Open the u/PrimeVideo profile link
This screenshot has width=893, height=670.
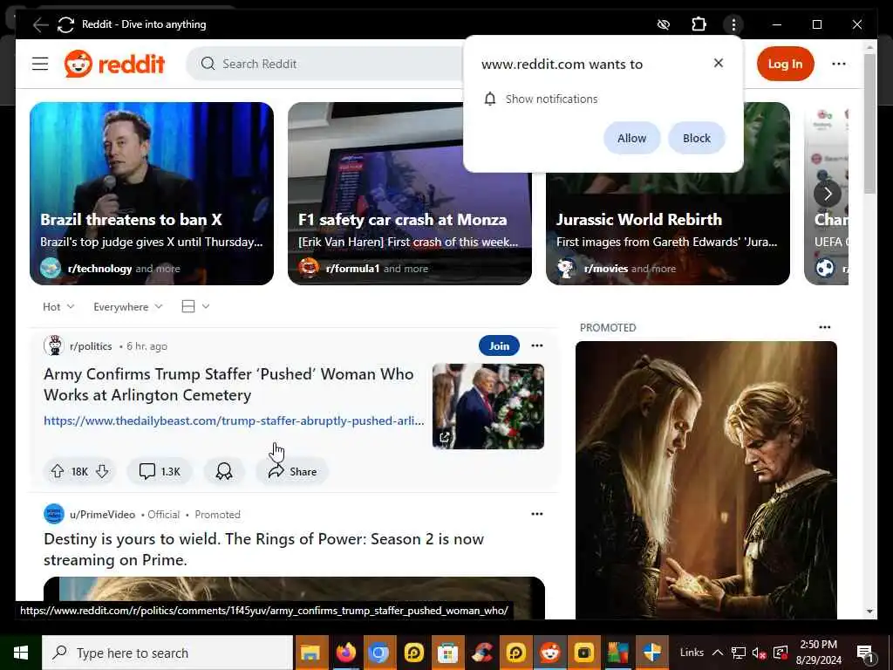(x=103, y=515)
